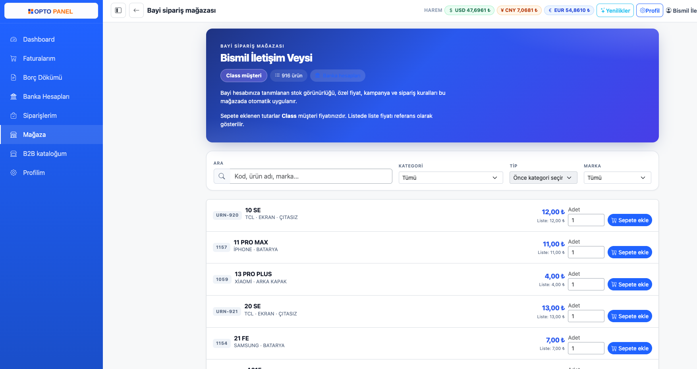Click the 4,00 ₺ price
The image size is (697, 369).
coord(555,276)
